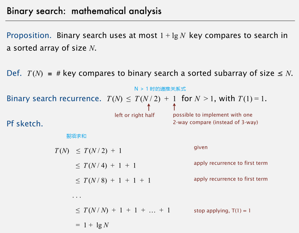Click the second 'apply recurrence to first term' note
This screenshot has width=299, height=233.
(231, 179)
